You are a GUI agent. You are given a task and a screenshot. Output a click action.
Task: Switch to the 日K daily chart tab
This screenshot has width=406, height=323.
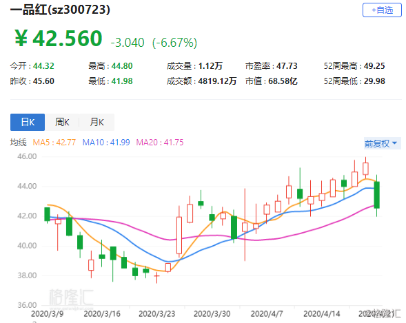click(x=28, y=122)
